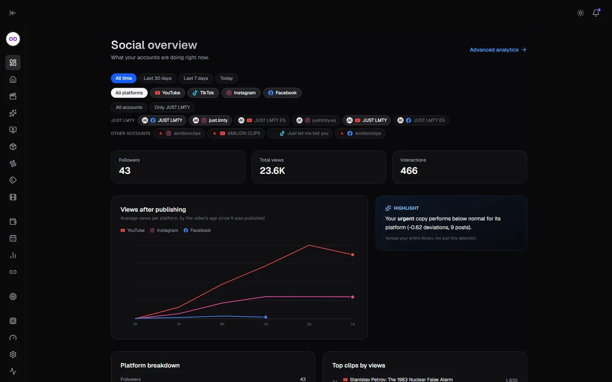612x382 pixels.
Task: Toggle the TikTok Just let me tell you chip
Action: point(300,133)
